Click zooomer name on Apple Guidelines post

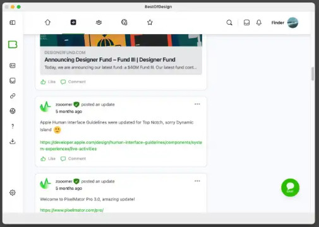(x=64, y=105)
